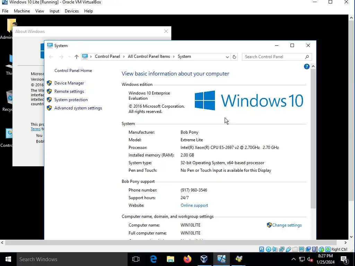The image size is (355, 266).
Task: Close the About Windows dialog
Action: [166, 32]
